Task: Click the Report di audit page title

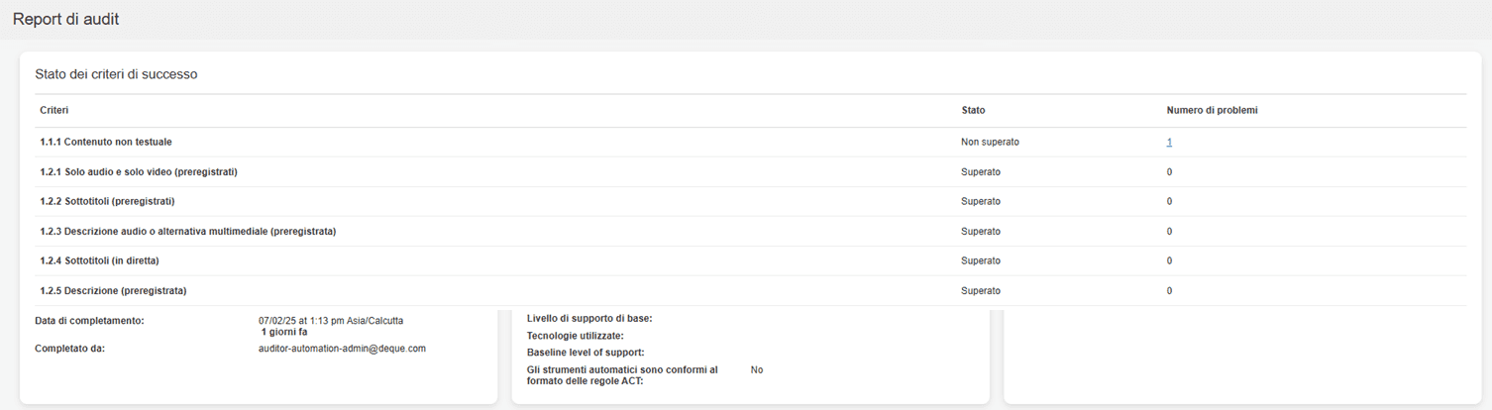Action: [65, 19]
